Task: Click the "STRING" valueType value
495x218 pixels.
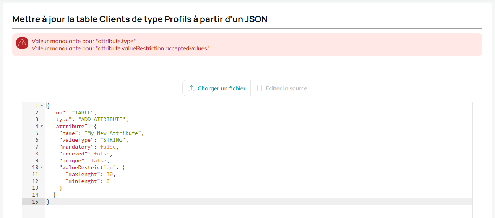Action: pyautogui.click(x=116, y=140)
